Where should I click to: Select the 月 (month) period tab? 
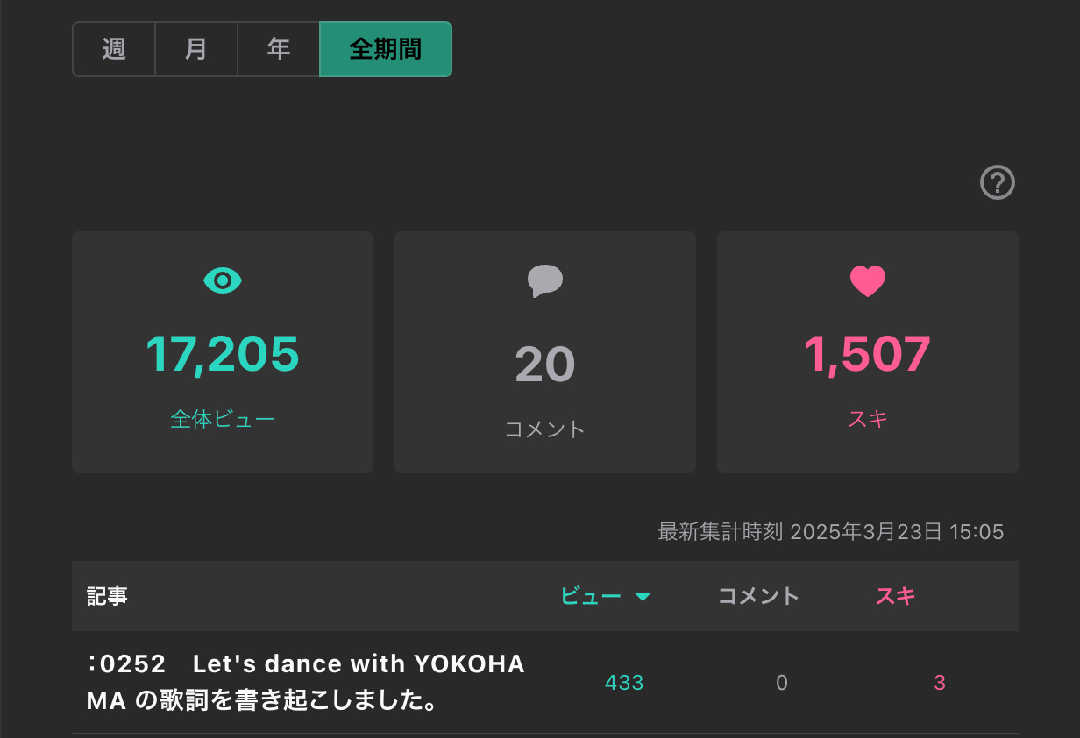coord(196,49)
